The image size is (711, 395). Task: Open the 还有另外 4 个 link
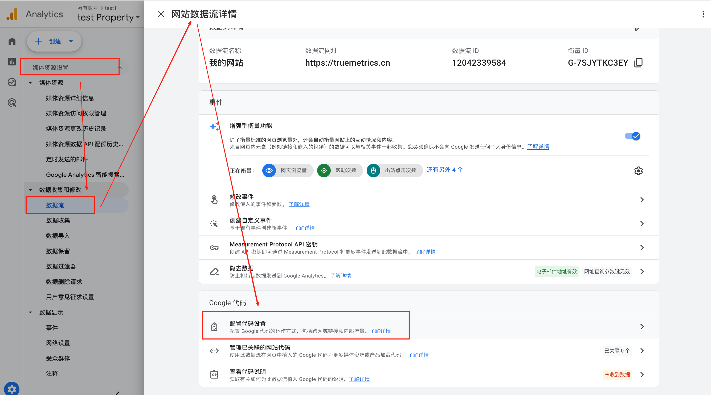click(x=444, y=170)
